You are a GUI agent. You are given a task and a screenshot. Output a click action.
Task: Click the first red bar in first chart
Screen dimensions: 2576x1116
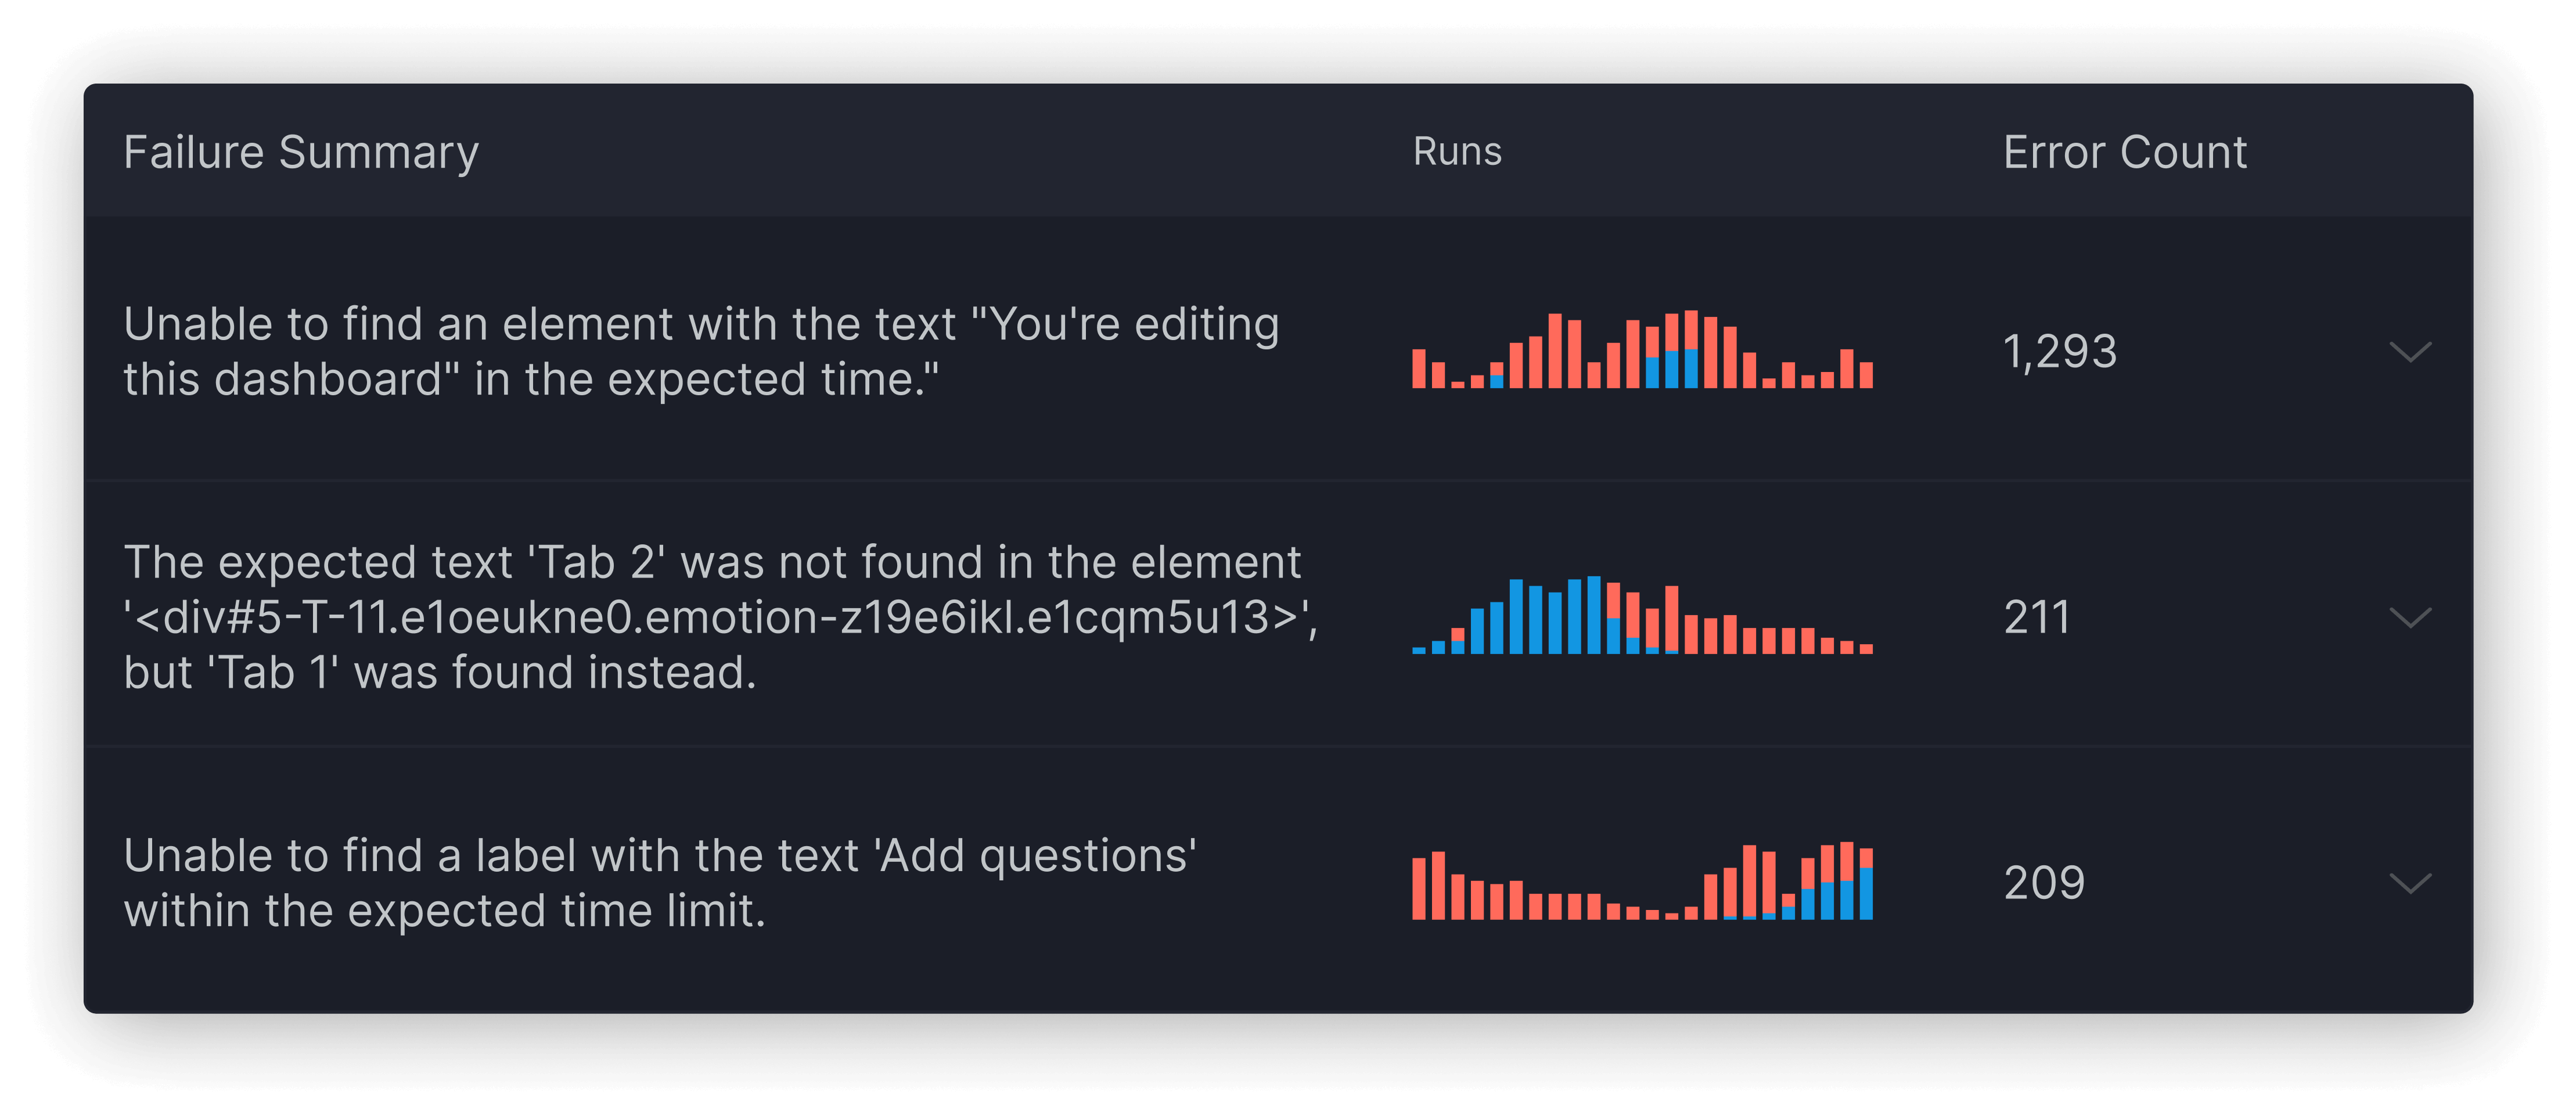[x=1418, y=369]
